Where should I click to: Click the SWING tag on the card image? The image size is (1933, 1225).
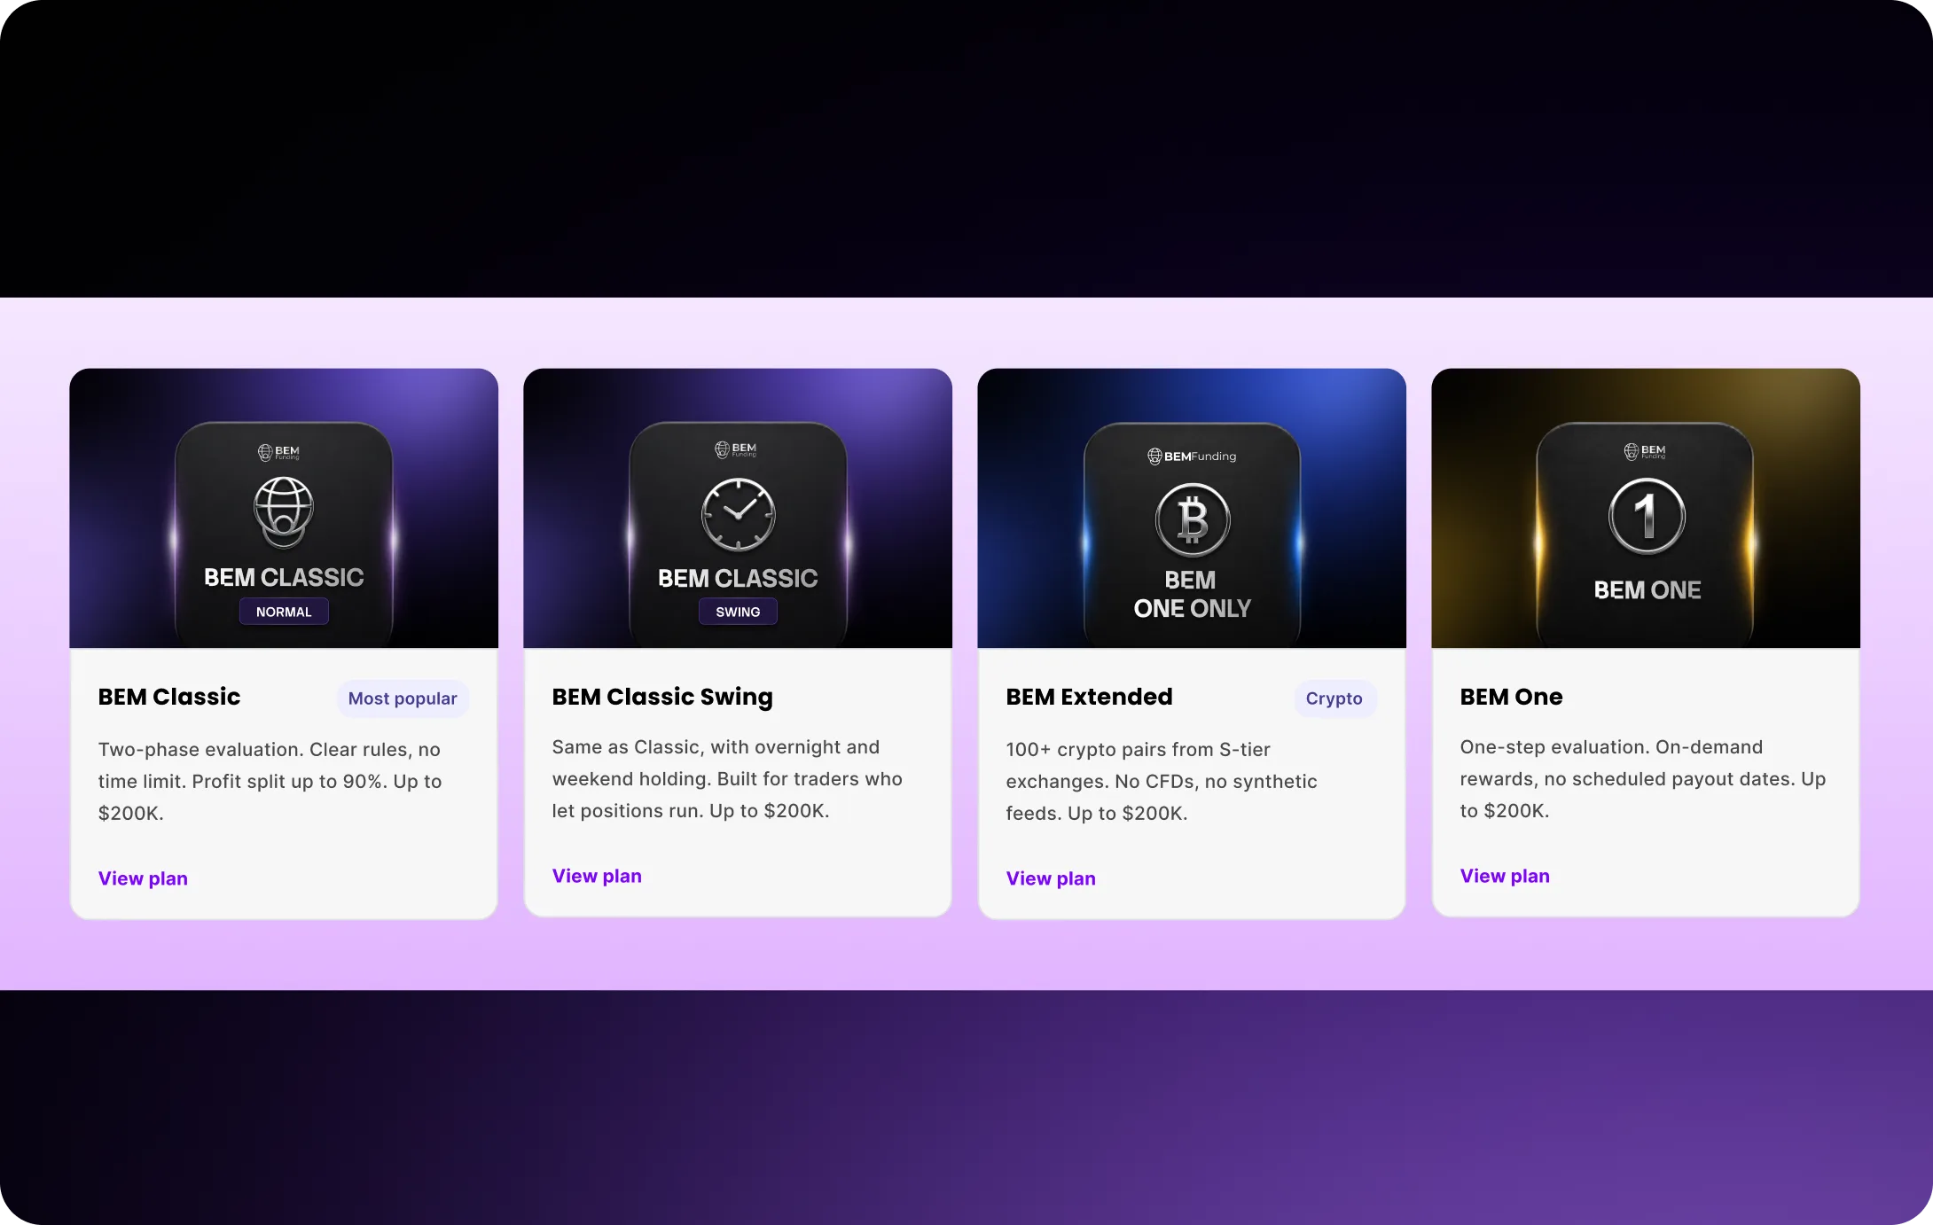pos(738,612)
